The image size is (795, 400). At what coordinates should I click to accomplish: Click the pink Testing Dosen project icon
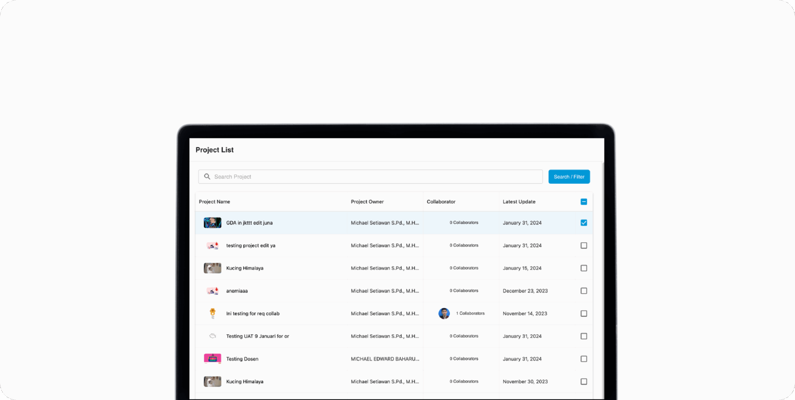click(x=212, y=359)
